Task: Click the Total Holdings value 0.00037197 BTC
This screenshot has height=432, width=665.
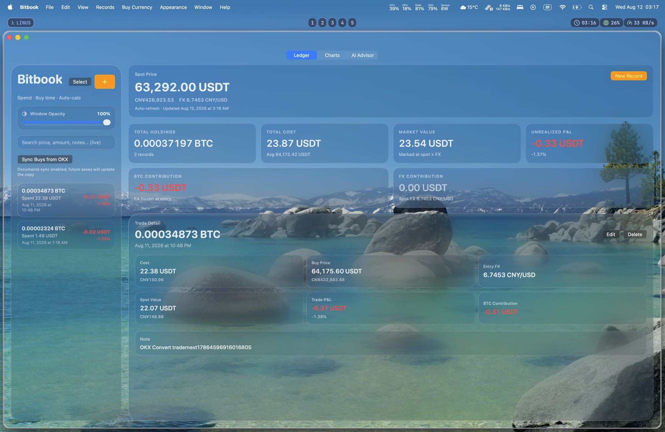Action: [x=173, y=143]
